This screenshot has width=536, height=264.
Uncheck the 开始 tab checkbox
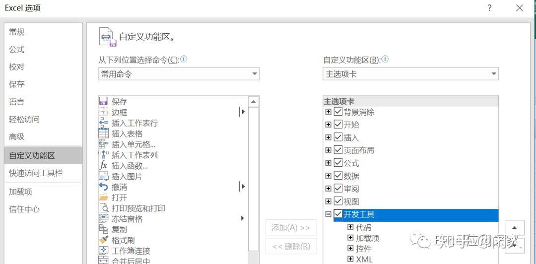[338, 124]
